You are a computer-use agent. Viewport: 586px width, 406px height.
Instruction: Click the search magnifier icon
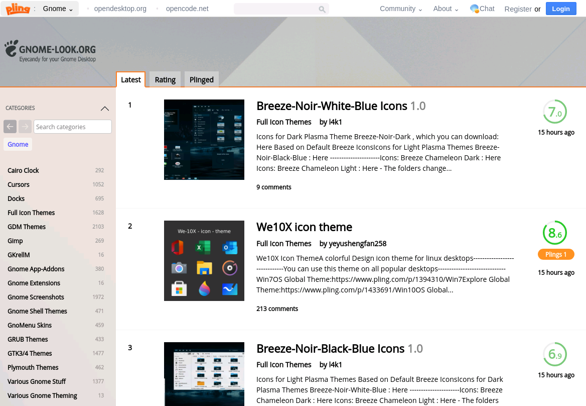coord(322,9)
